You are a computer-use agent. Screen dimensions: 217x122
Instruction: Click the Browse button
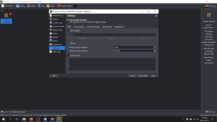click(112, 38)
